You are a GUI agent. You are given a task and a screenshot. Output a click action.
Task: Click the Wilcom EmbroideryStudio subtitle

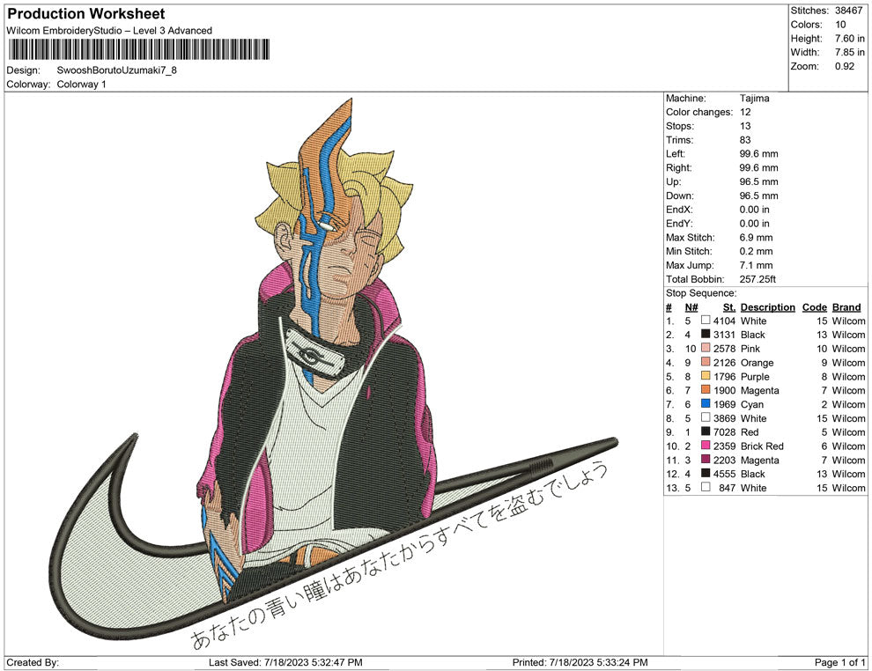tap(109, 31)
